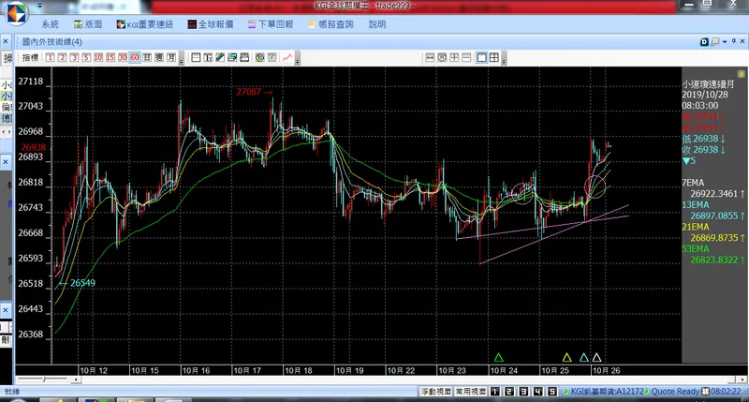This screenshot has width=749, height=402.
Task: Switch to workspace 5 in status bar
Action: coord(552,392)
